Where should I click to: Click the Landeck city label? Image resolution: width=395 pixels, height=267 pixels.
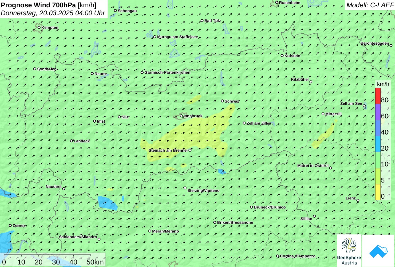pyautogui.click(x=82, y=141)
